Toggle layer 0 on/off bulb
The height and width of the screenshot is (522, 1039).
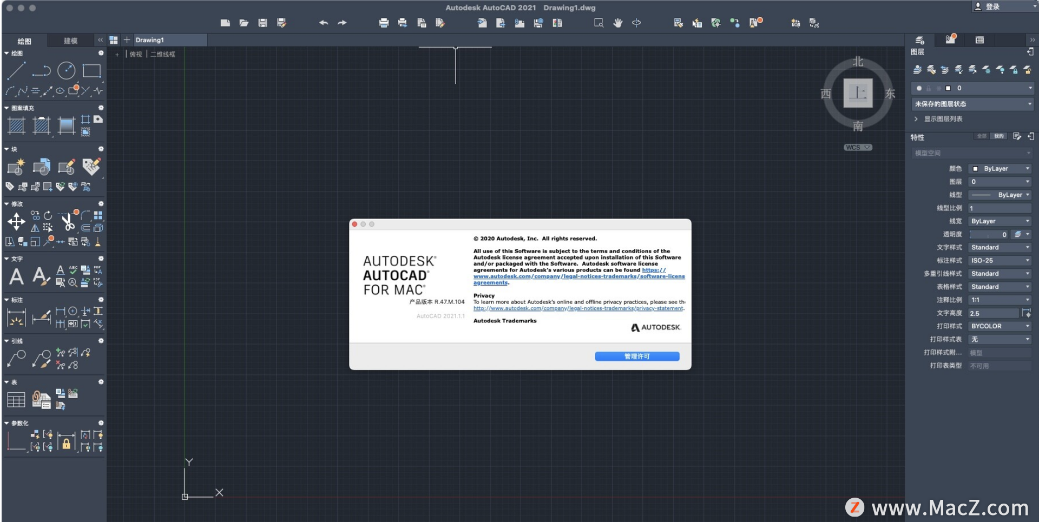[x=919, y=88]
